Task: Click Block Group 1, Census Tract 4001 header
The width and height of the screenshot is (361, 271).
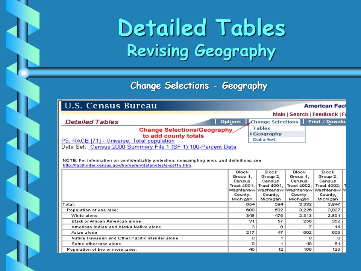Action: pos(242,186)
